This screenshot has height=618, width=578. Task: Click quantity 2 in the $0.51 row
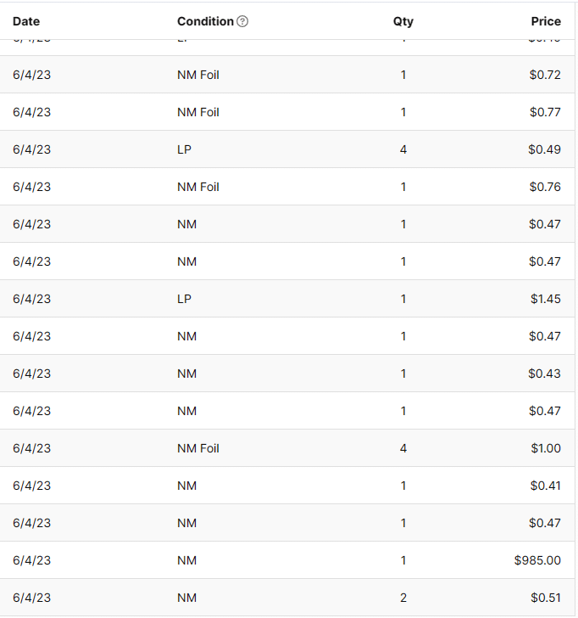coord(403,598)
